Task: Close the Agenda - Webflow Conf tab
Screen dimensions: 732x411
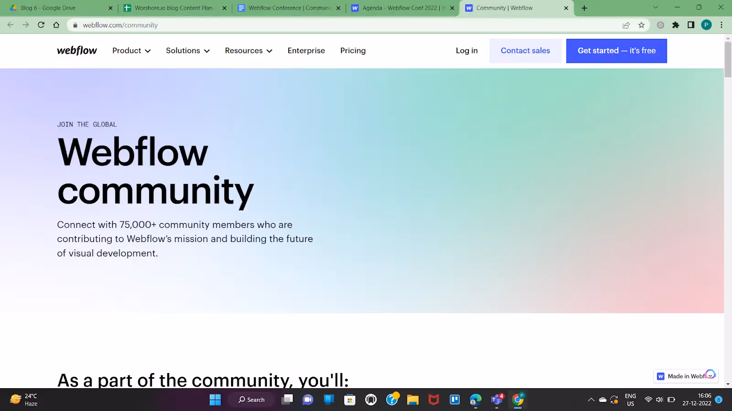Action: pyautogui.click(x=452, y=8)
